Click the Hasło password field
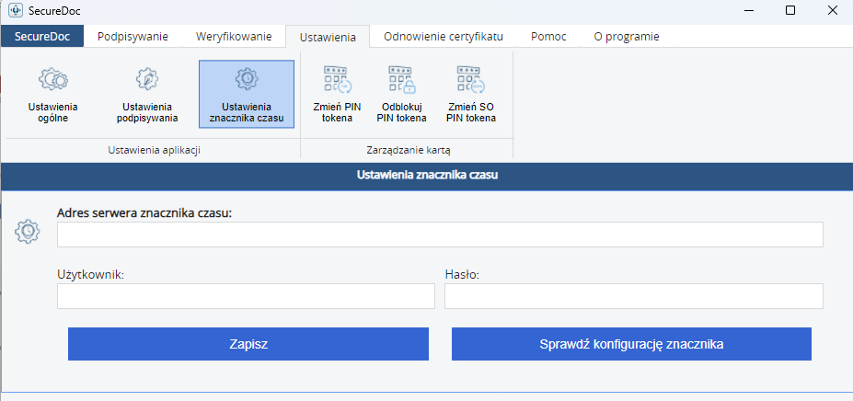 633,296
